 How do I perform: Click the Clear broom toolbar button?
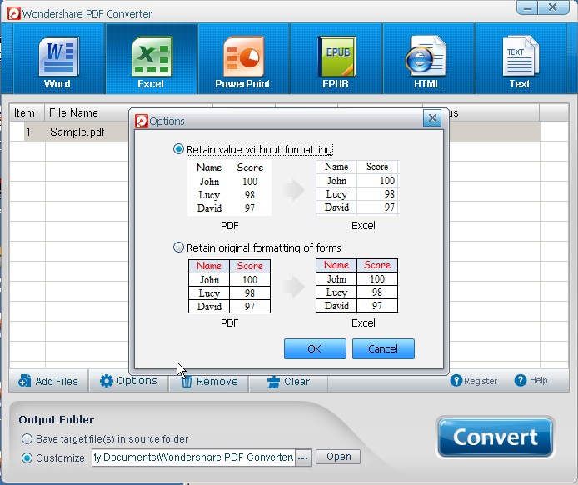tap(288, 382)
